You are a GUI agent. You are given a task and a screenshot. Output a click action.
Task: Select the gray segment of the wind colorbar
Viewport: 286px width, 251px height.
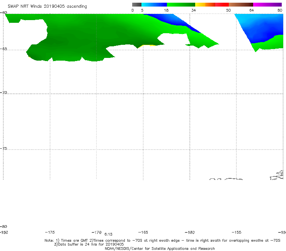(x=137, y=5)
